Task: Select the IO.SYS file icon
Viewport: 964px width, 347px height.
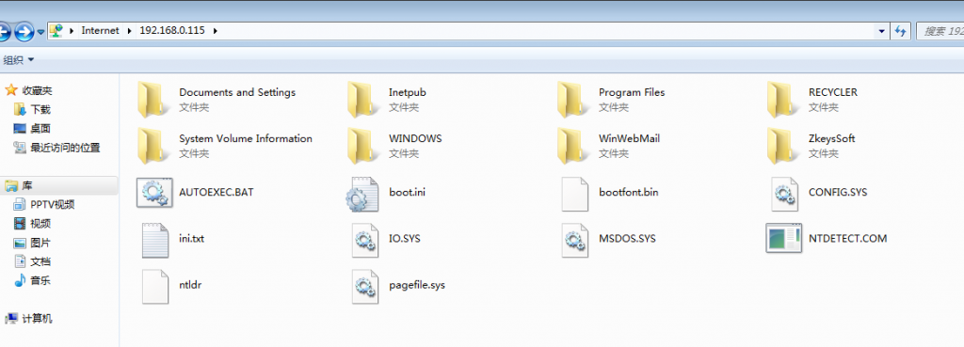Action: (x=364, y=239)
